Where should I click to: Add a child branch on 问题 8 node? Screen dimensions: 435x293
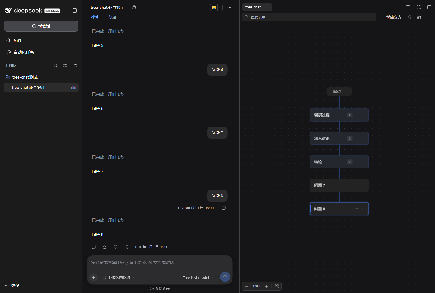357,209
